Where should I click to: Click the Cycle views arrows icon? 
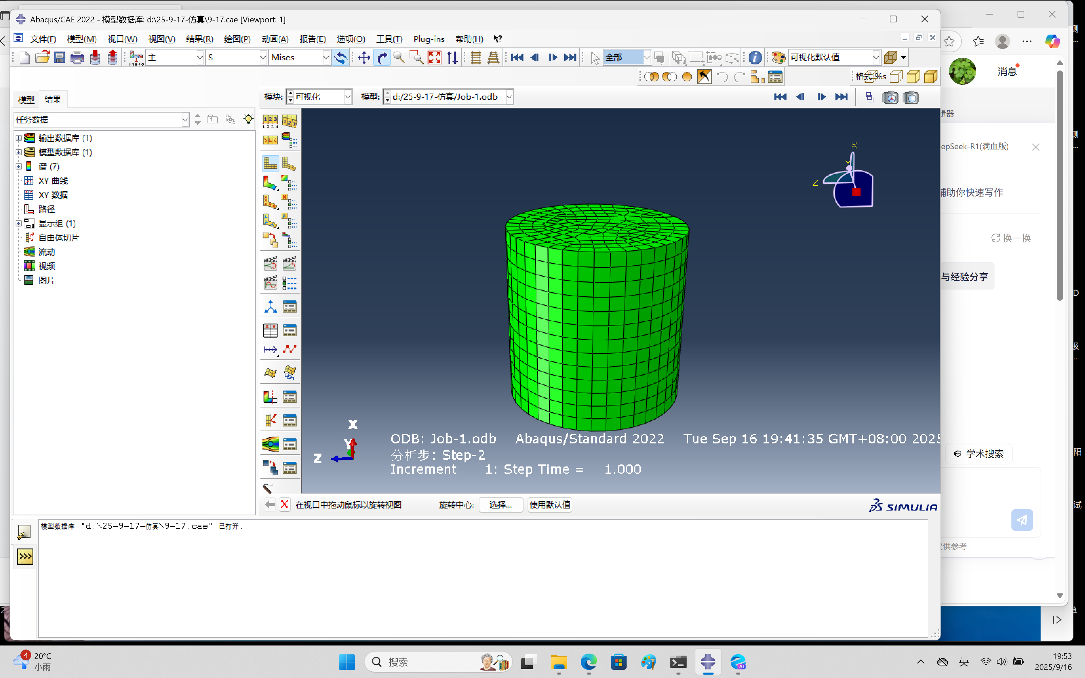[452, 57]
